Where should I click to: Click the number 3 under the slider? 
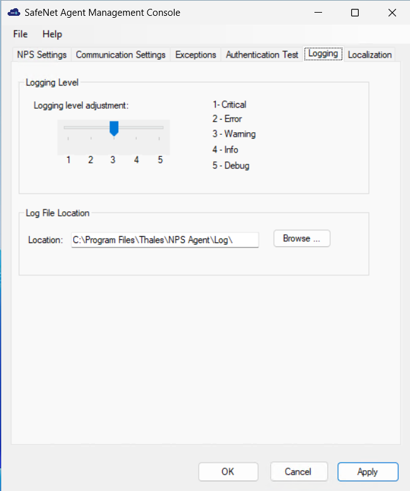tap(113, 160)
